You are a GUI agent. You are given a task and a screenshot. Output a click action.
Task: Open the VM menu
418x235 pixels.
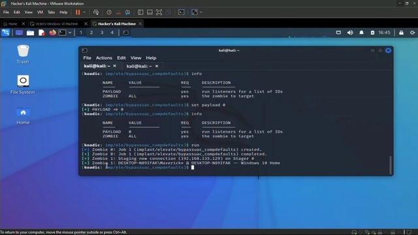pyautogui.click(x=40, y=12)
